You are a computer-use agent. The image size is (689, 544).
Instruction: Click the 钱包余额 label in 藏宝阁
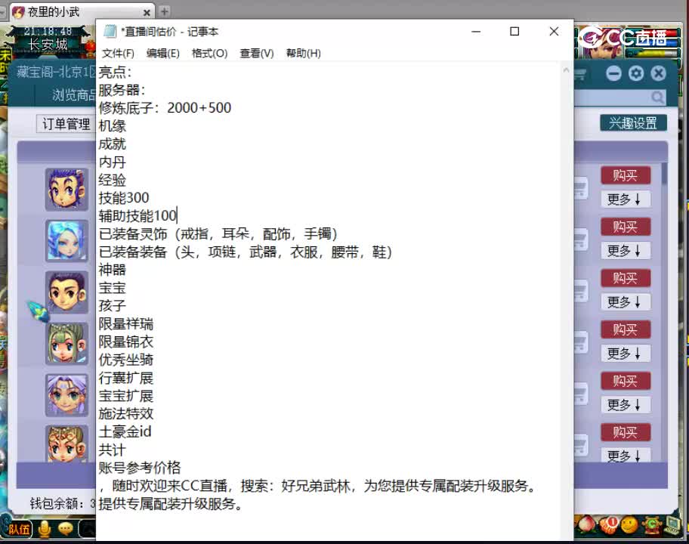(x=57, y=503)
